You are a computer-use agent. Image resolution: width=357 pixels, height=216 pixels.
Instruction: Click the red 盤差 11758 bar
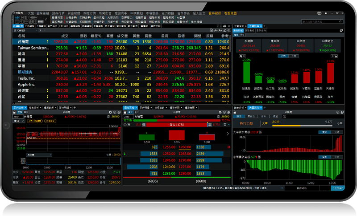point(177,124)
